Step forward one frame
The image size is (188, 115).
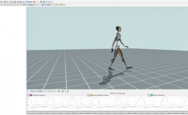28,2
